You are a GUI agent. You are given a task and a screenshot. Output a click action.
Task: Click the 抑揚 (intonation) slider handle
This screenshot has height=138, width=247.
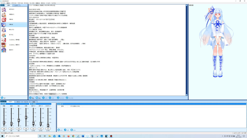coord(26,117)
